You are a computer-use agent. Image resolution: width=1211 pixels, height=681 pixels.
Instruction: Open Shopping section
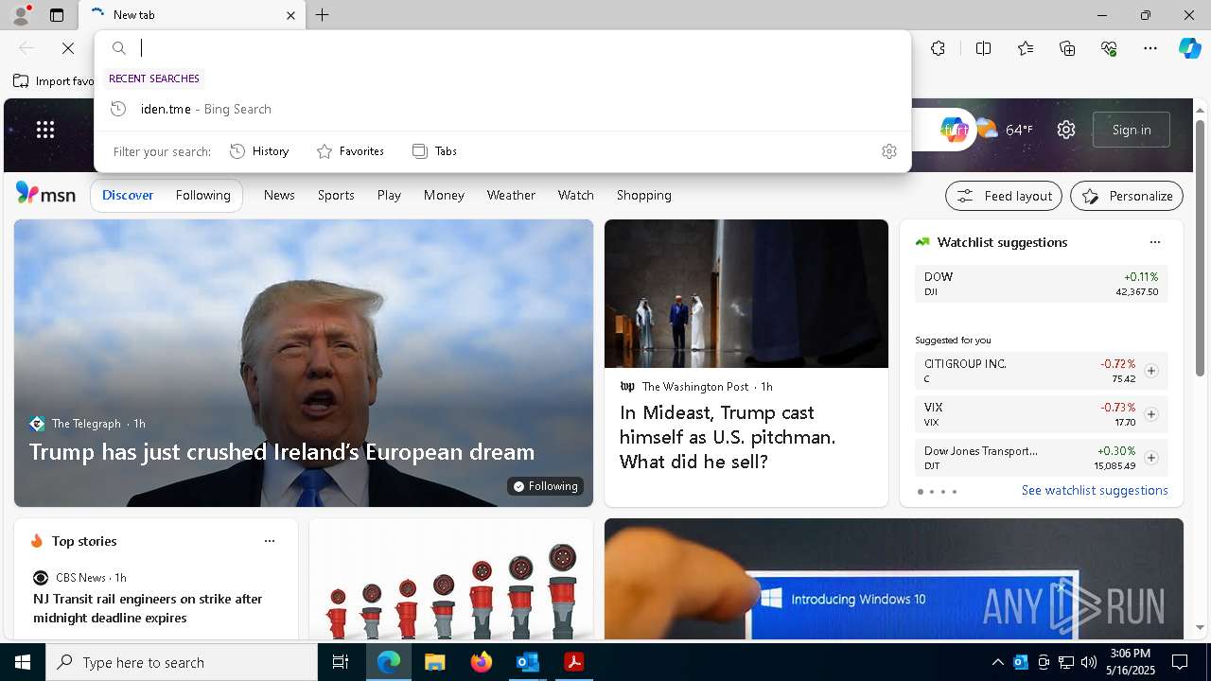point(644,195)
